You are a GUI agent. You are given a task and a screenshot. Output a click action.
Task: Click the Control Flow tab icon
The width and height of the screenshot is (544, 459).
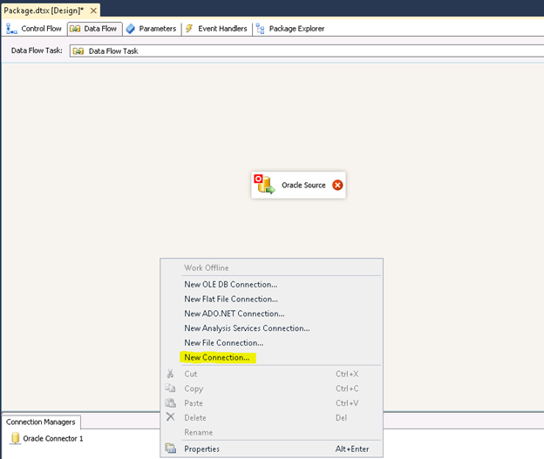pyautogui.click(x=11, y=29)
